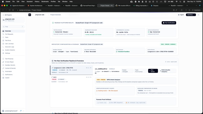Click the icon beside preetsinghharman27
This screenshot has height=114, width=203.
point(21,111)
